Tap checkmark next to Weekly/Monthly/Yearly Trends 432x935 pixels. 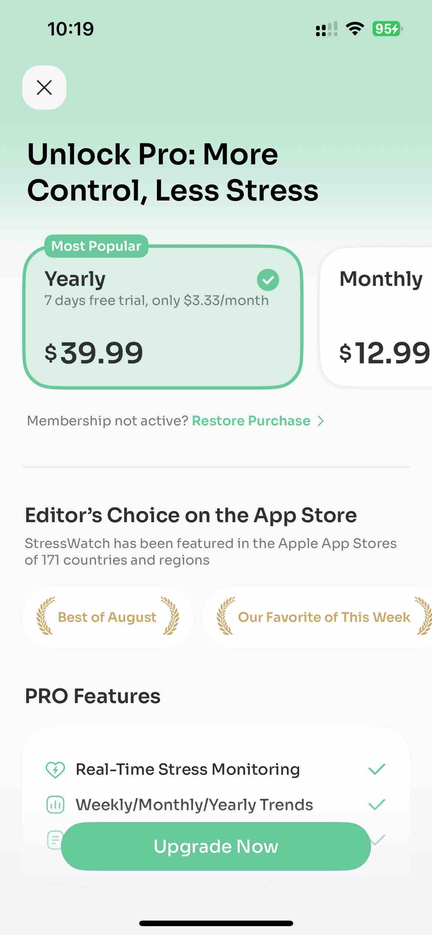[377, 805]
